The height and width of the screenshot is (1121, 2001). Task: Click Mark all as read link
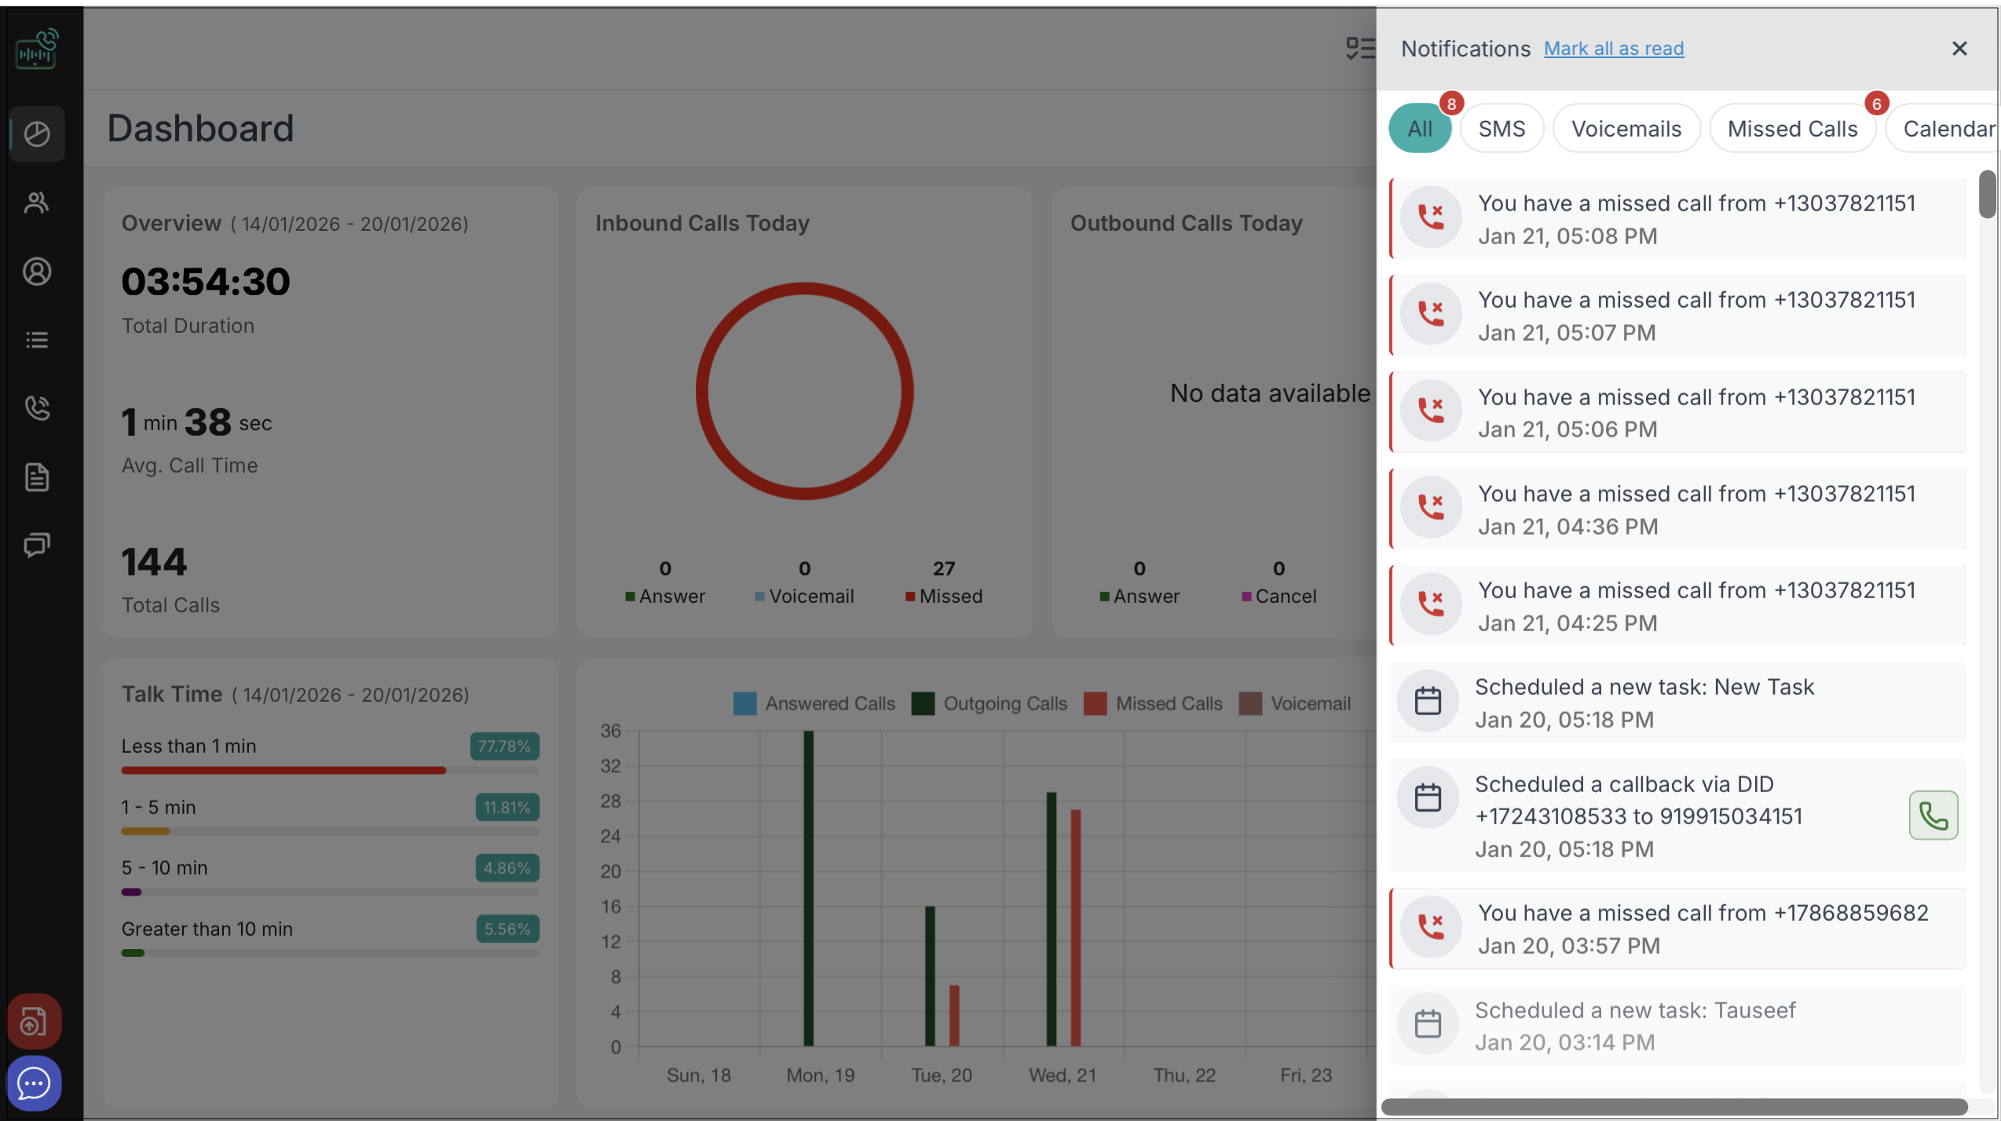(x=1613, y=49)
